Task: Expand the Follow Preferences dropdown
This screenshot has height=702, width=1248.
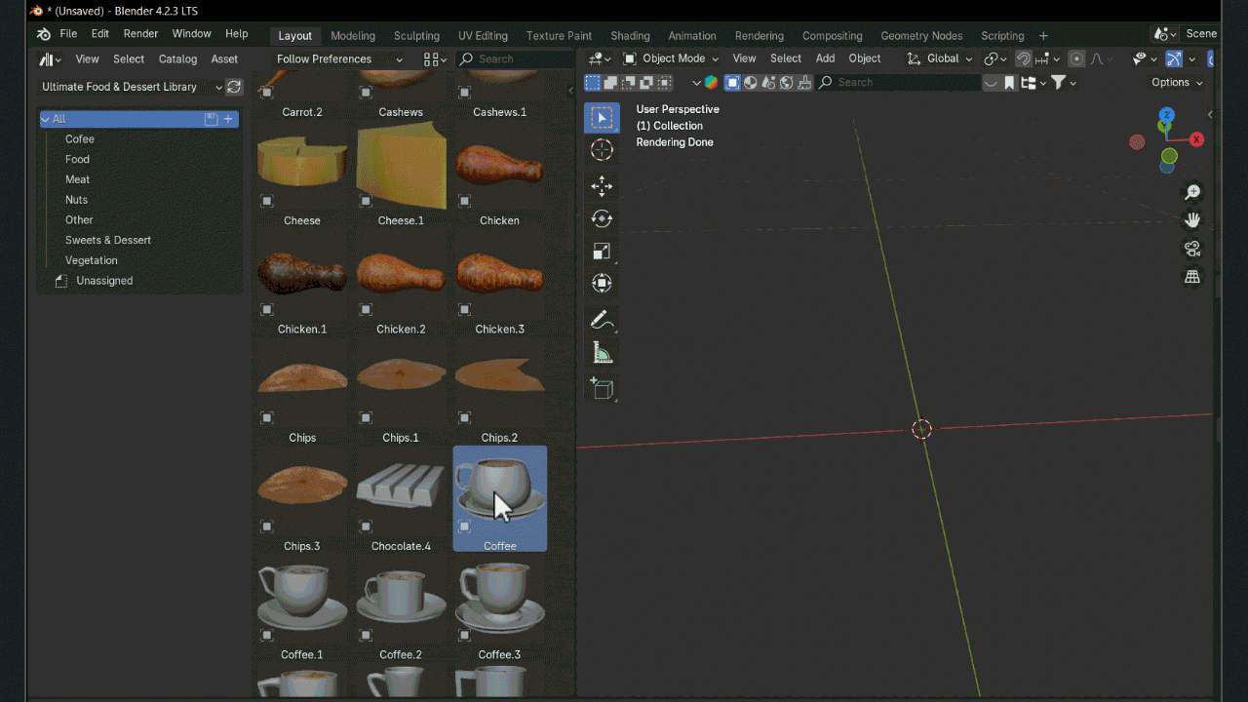Action: [339, 58]
